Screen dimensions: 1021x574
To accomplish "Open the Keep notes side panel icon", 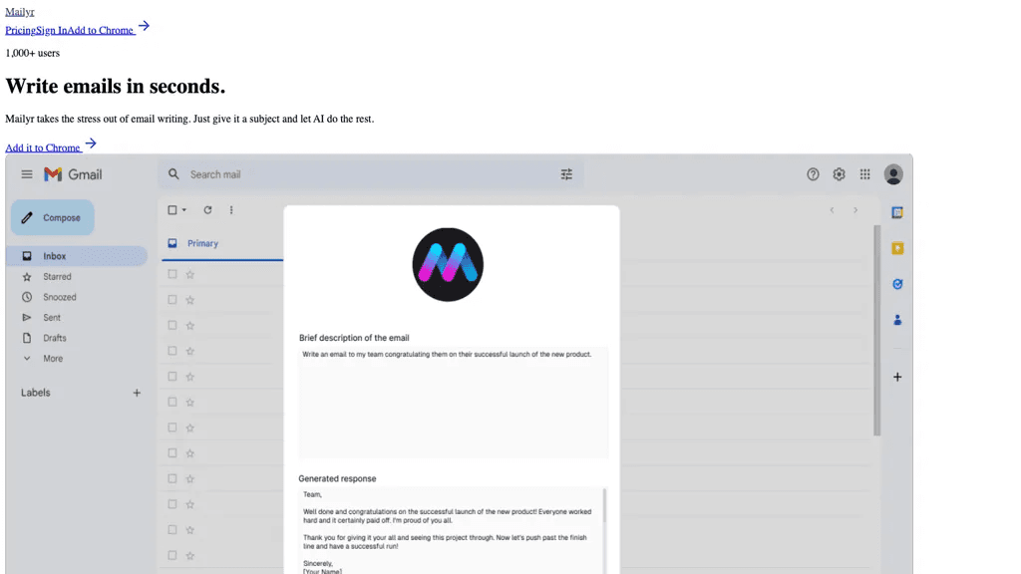I will (897, 248).
